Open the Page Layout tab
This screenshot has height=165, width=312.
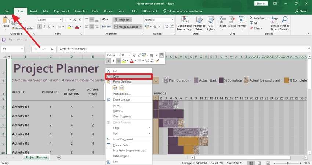tap(62, 11)
